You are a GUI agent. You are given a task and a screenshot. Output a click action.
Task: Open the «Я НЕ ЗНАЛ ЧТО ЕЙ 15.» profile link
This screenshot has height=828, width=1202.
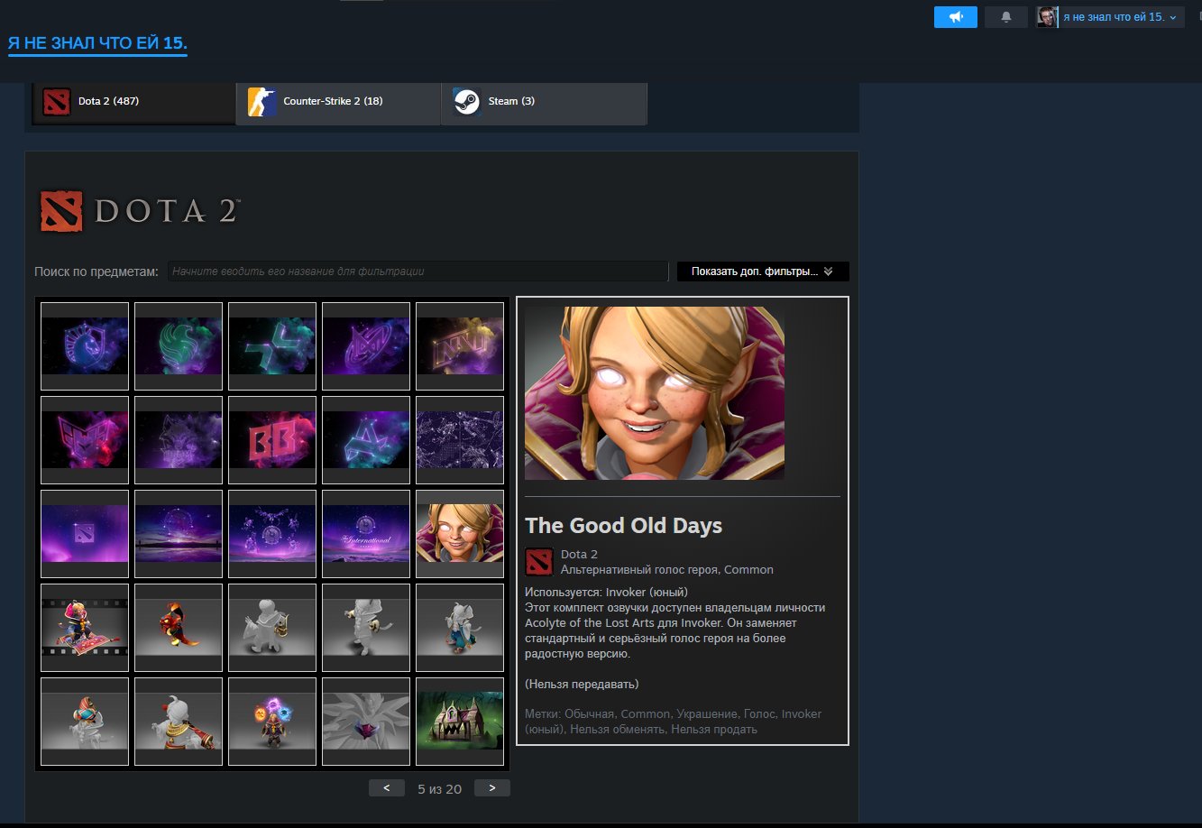pyautogui.click(x=97, y=43)
